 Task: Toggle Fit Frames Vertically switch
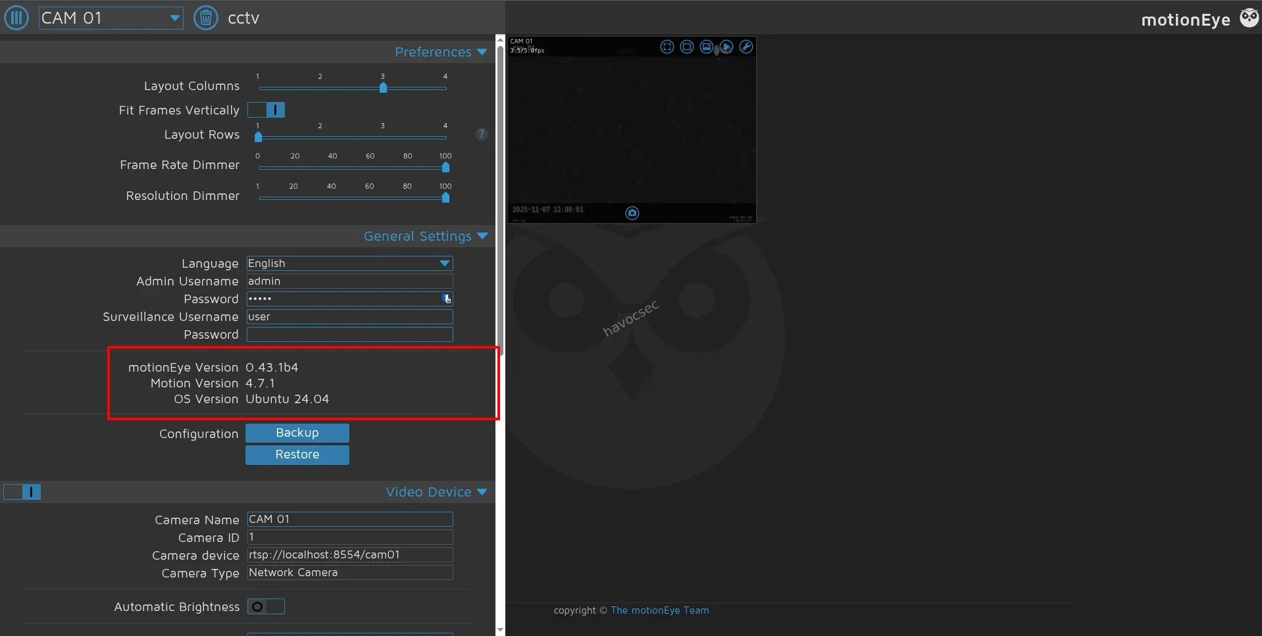pyautogui.click(x=266, y=110)
